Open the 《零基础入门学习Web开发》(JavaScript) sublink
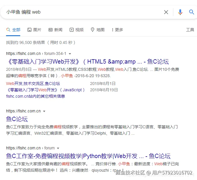Screen dimensions: 197x180 [45, 90]
